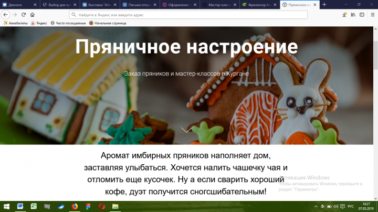This screenshot has height=212, width=378.
Task: Open the downloads panel
Action: [344, 15]
